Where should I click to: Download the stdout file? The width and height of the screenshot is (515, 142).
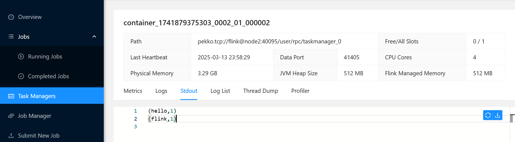[497, 115]
